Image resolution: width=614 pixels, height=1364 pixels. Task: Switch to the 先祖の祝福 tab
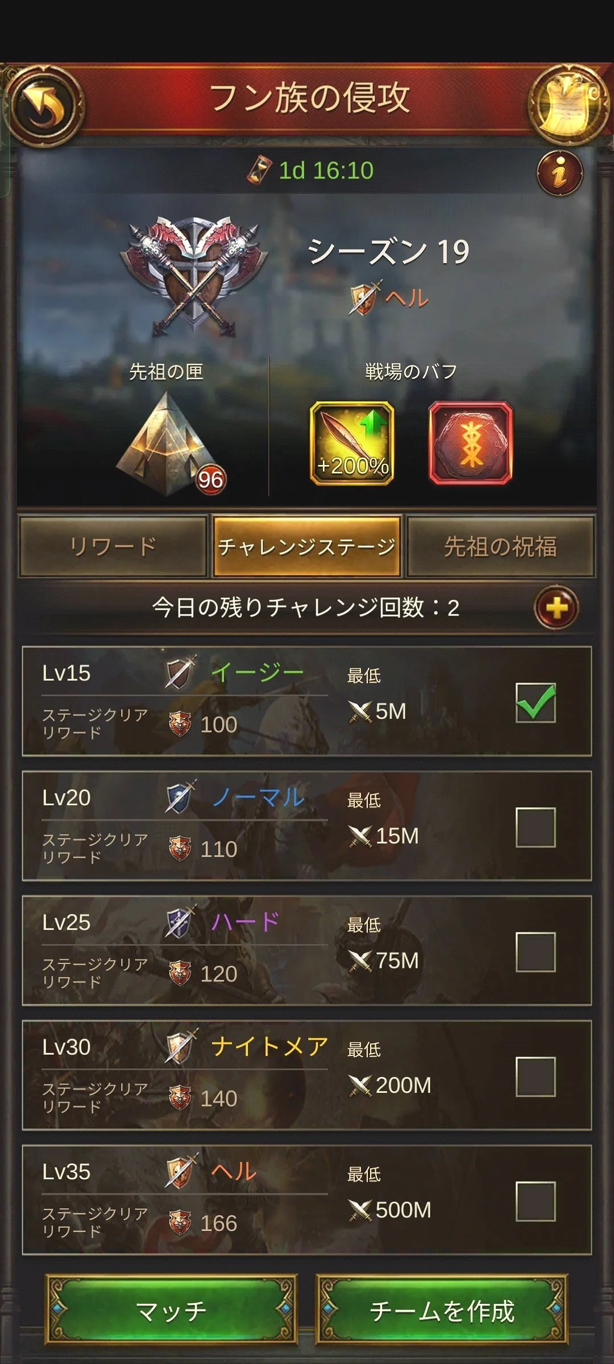tap(501, 546)
